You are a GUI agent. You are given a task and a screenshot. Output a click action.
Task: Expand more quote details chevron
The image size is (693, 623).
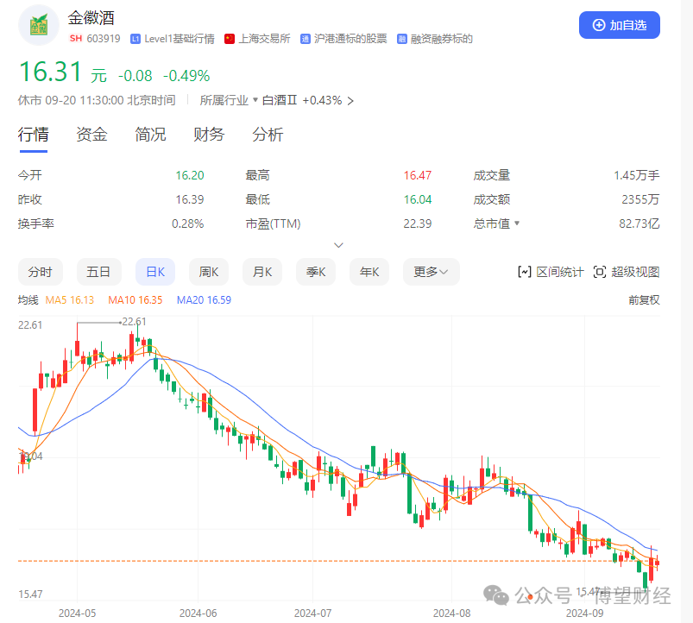pos(338,245)
